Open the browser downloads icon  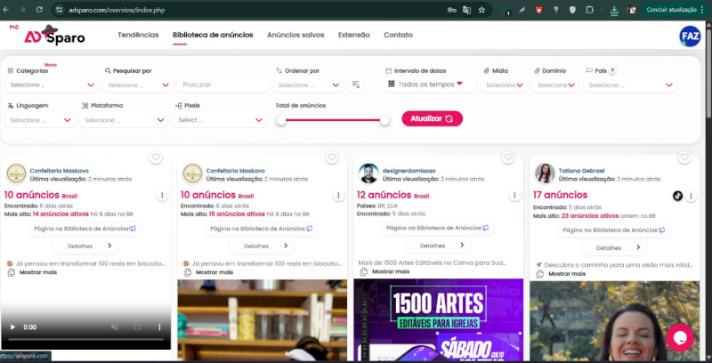click(x=614, y=10)
